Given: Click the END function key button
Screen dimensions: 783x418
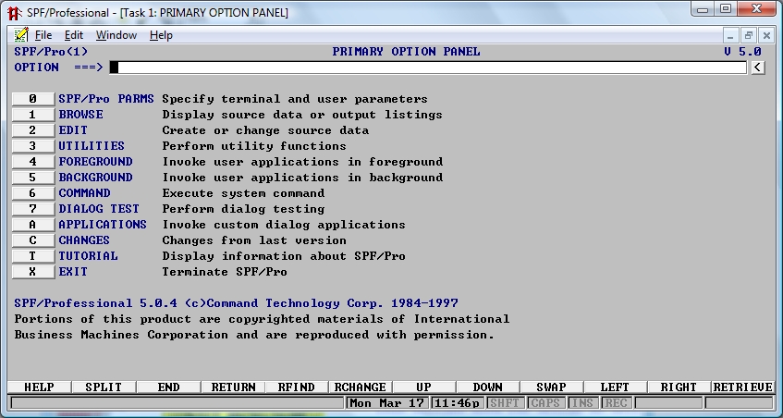Looking at the screenshot, I should pos(168,387).
